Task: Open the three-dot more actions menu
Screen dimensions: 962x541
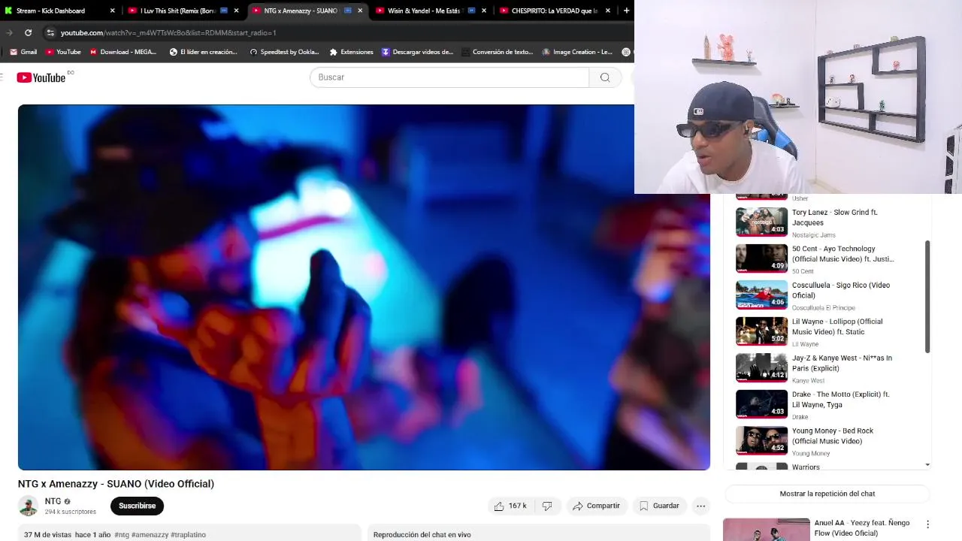Action: pyautogui.click(x=700, y=506)
